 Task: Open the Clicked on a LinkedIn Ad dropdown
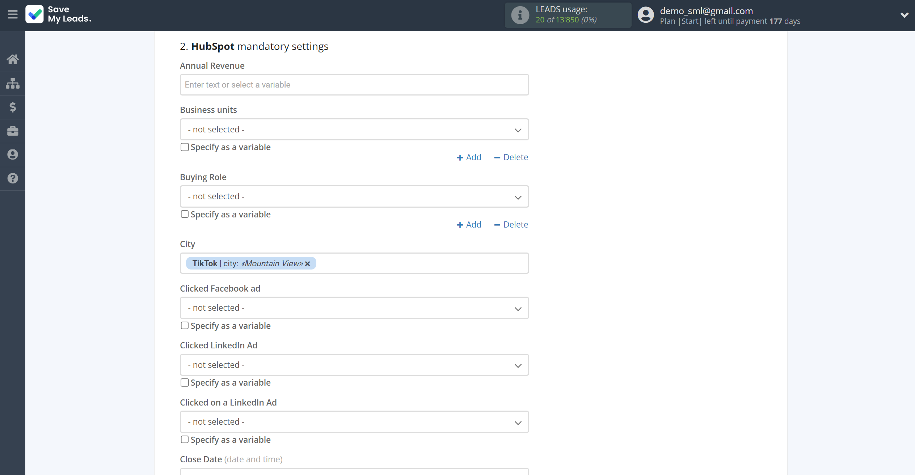point(354,422)
